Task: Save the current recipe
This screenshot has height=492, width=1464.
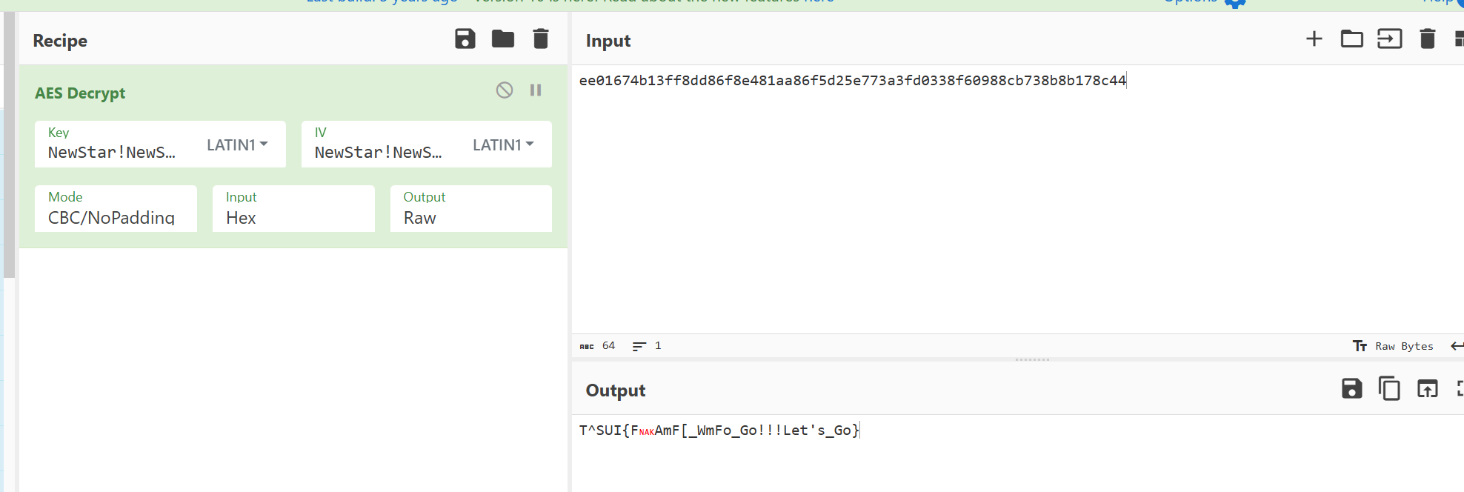Action: tap(465, 39)
